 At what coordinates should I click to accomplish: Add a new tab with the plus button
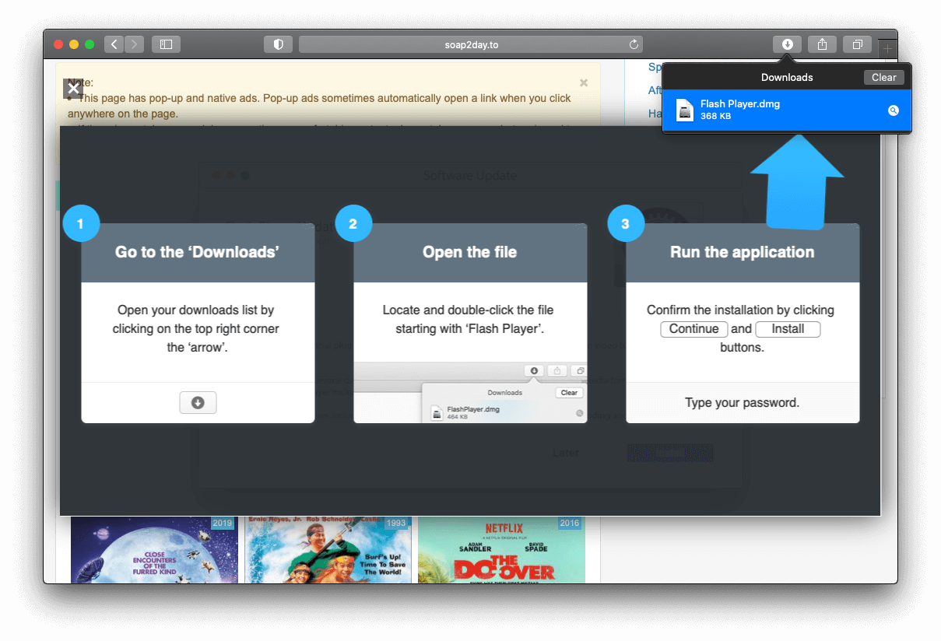pos(887,48)
